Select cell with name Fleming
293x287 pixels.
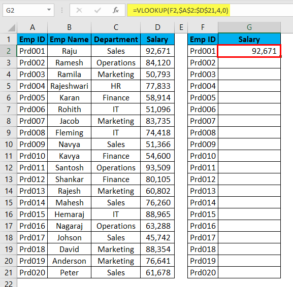tap(70, 133)
